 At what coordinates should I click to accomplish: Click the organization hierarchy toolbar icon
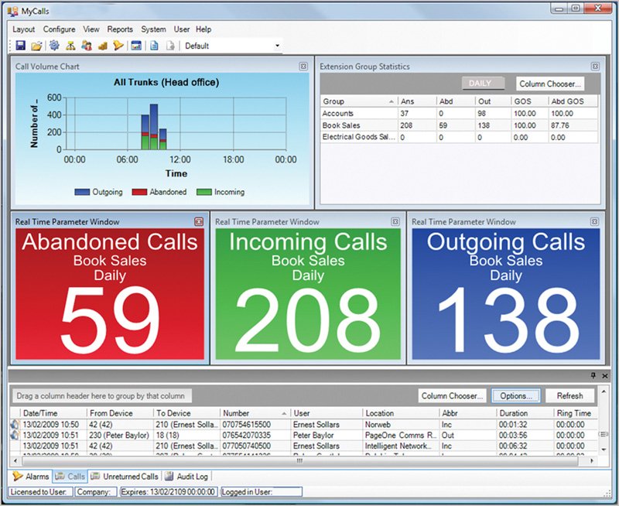[x=70, y=46]
